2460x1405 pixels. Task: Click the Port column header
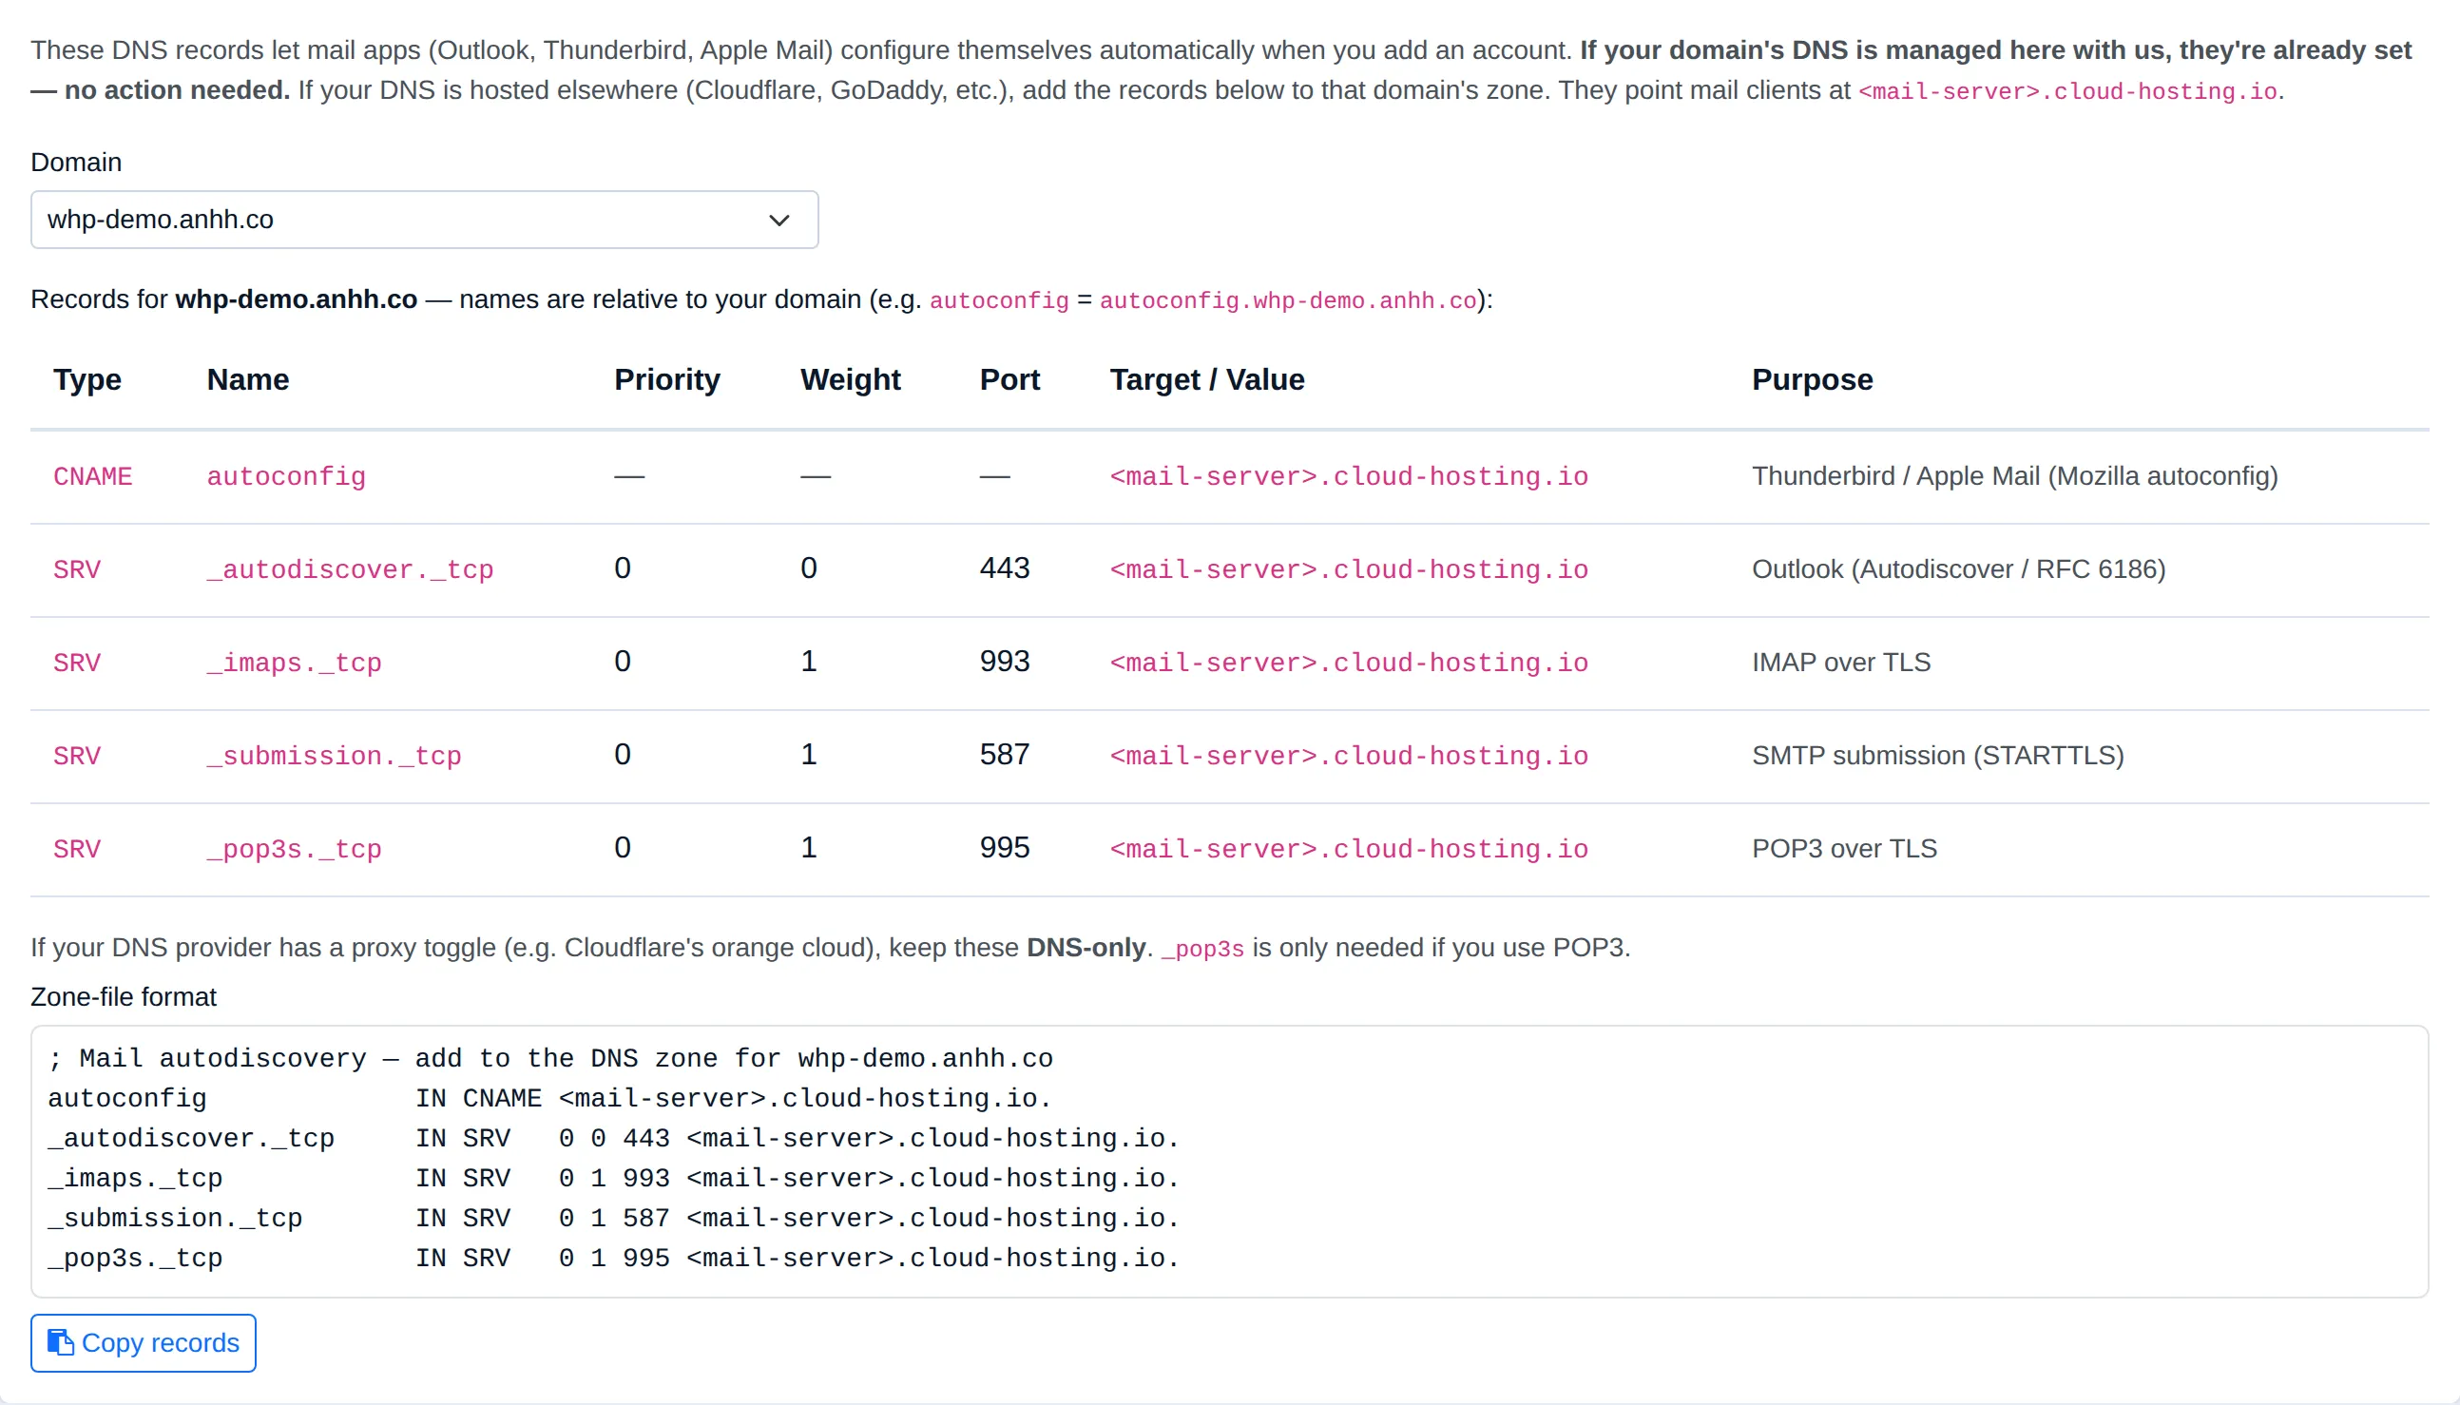coord(1009,380)
